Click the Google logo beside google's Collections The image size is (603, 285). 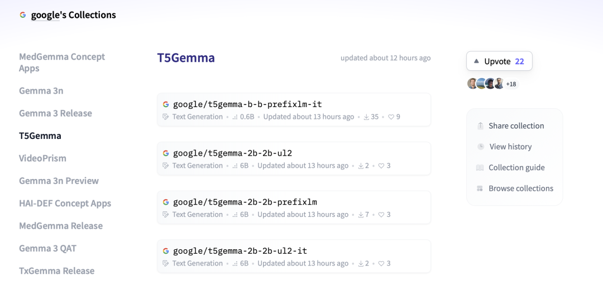(23, 15)
